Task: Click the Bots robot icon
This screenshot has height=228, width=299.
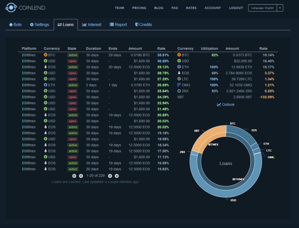Action: pos(11,25)
